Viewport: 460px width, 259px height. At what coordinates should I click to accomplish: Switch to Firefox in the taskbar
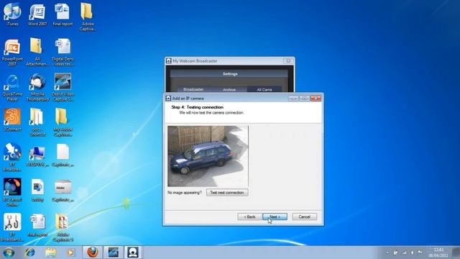point(93,253)
